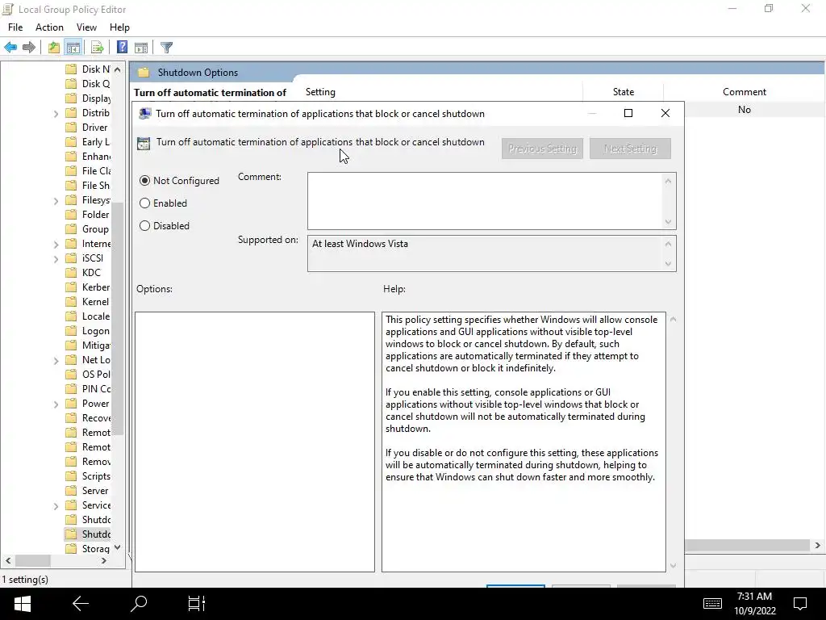Click the Back arrow toolbar icon
This screenshot has width=826, height=620.
[10, 48]
